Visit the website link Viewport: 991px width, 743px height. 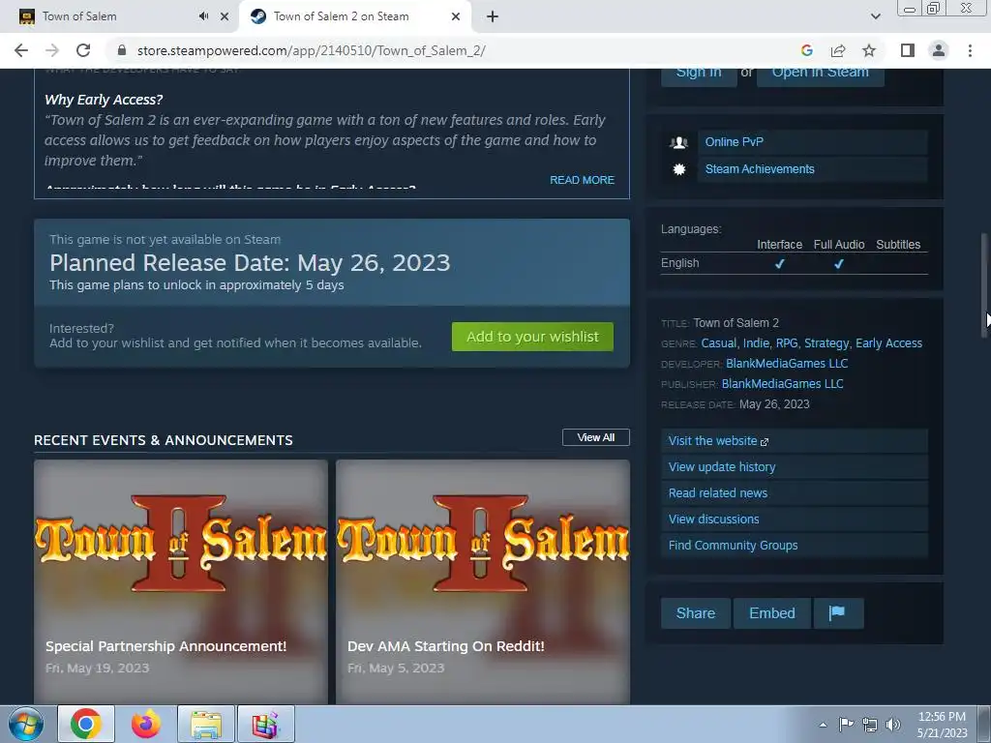[x=794, y=441]
